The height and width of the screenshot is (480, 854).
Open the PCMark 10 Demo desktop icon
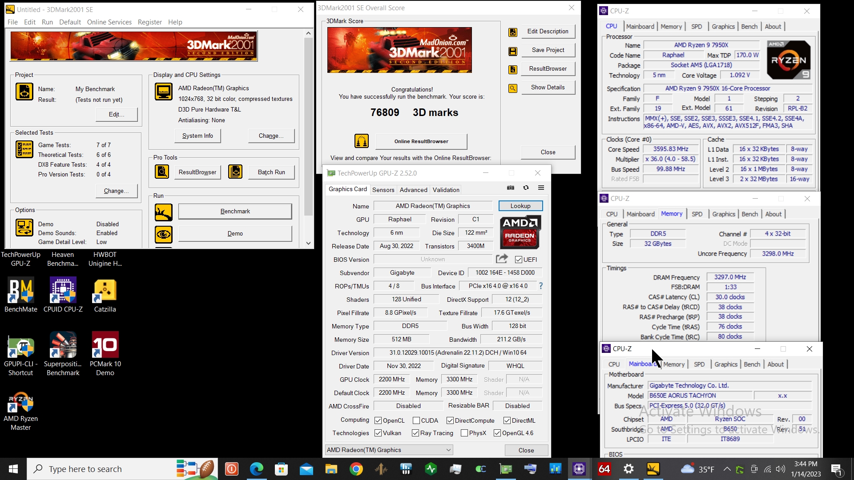[105, 354]
